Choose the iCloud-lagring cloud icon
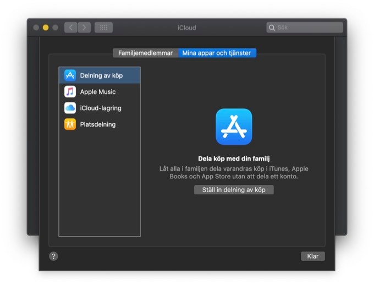Image resolution: width=374 pixels, height=284 pixels. tap(70, 108)
